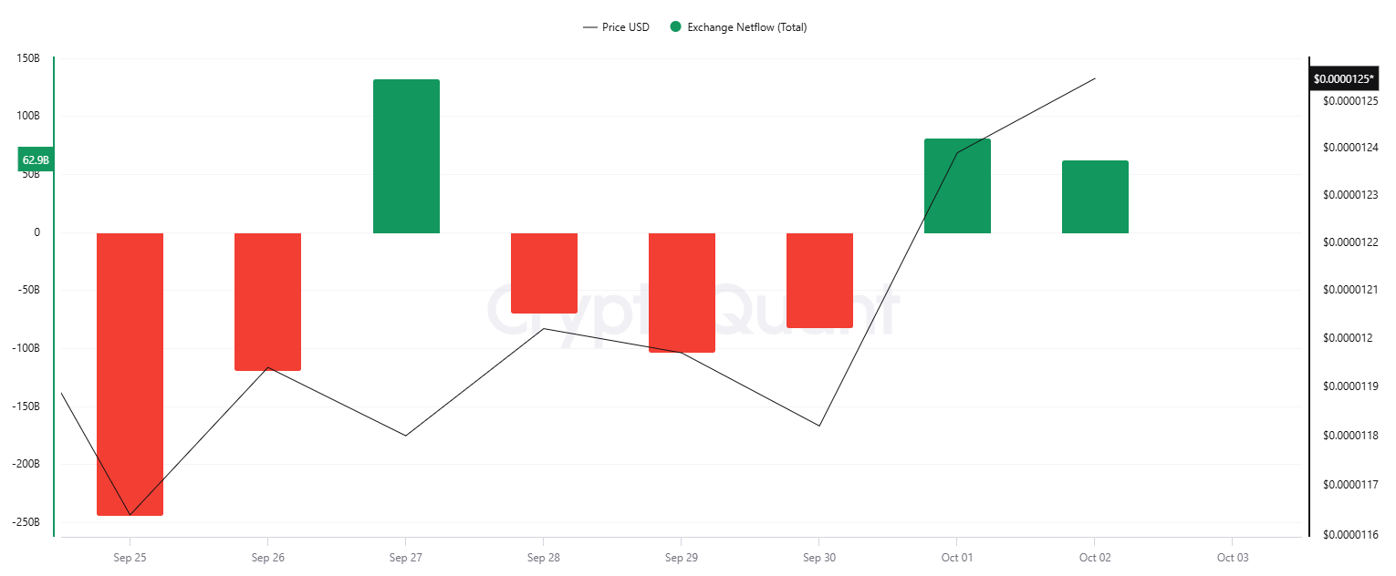Image resolution: width=1396 pixels, height=576 pixels.
Task: Click the Sep 25 date axis label
Action: [x=130, y=558]
